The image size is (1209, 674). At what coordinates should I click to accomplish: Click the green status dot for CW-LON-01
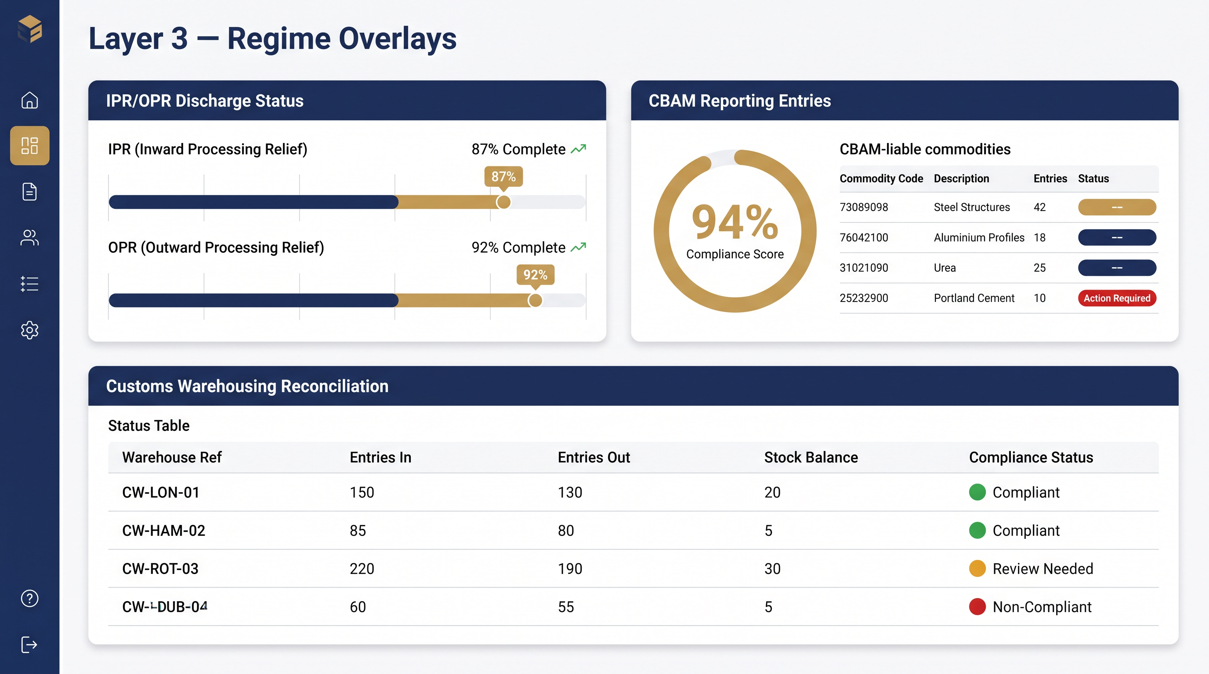[x=977, y=492]
